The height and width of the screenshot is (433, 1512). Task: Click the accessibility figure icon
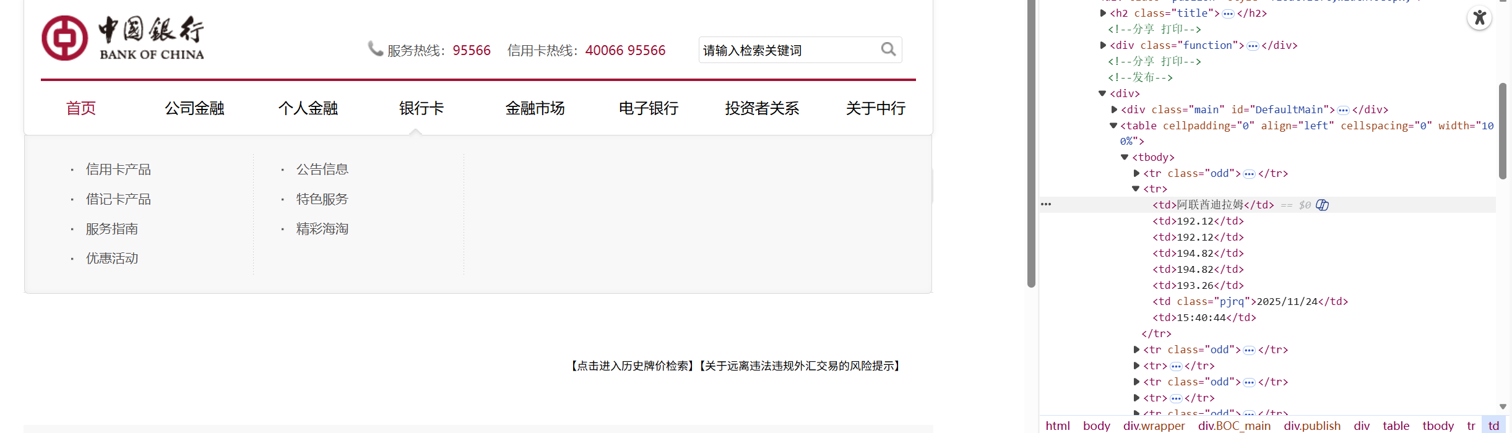pyautogui.click(x=1479, y=17)
